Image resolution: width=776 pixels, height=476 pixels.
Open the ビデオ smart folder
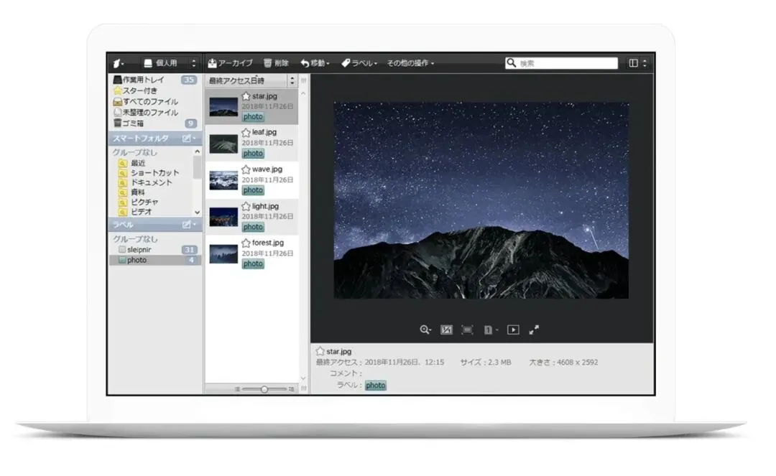(135, 212)
